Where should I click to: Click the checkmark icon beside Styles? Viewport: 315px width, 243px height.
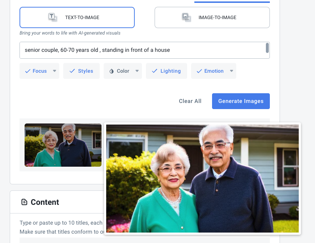tap(72, 71)
